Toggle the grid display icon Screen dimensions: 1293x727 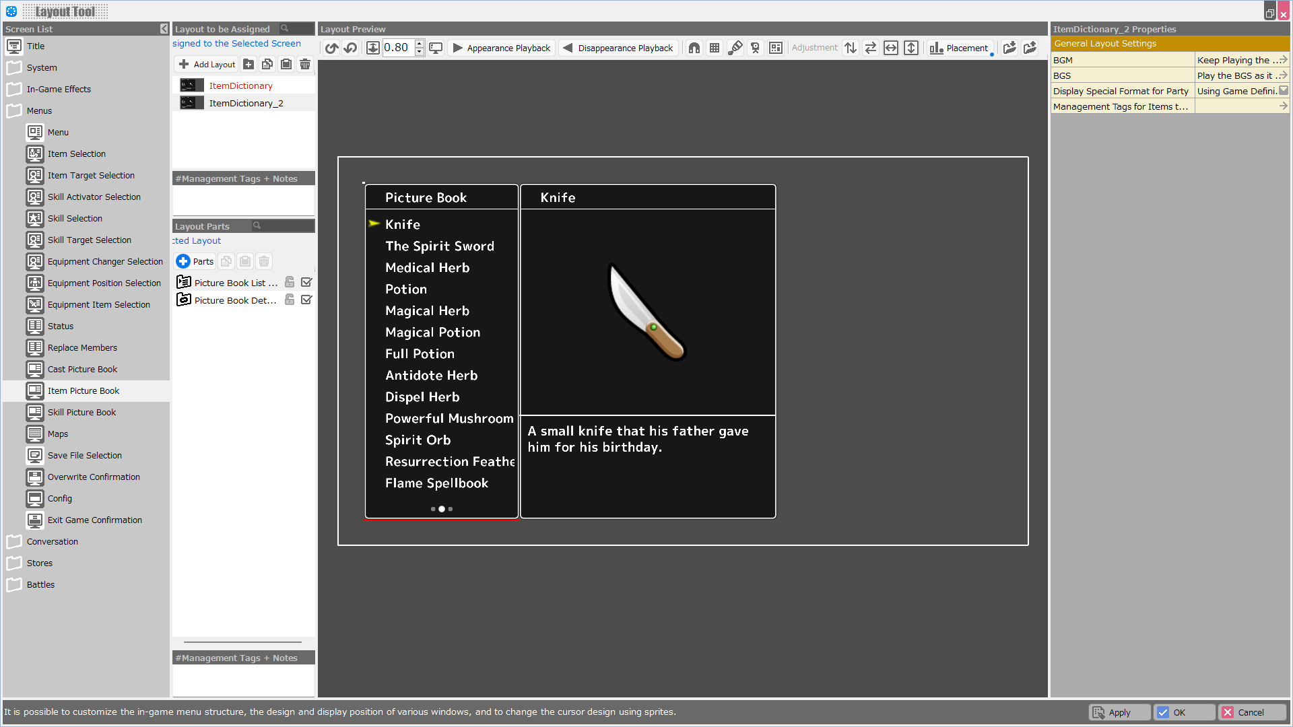715,47
